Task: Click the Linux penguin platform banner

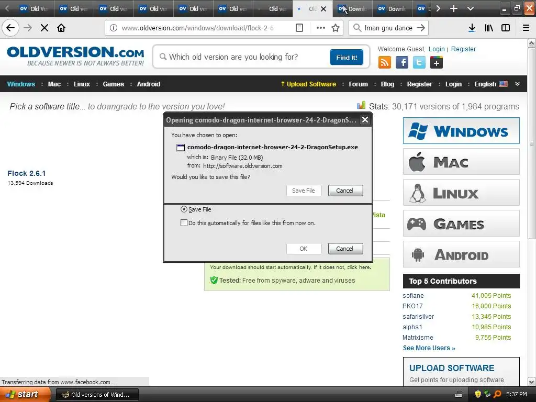Action: (x=461, y=193)
